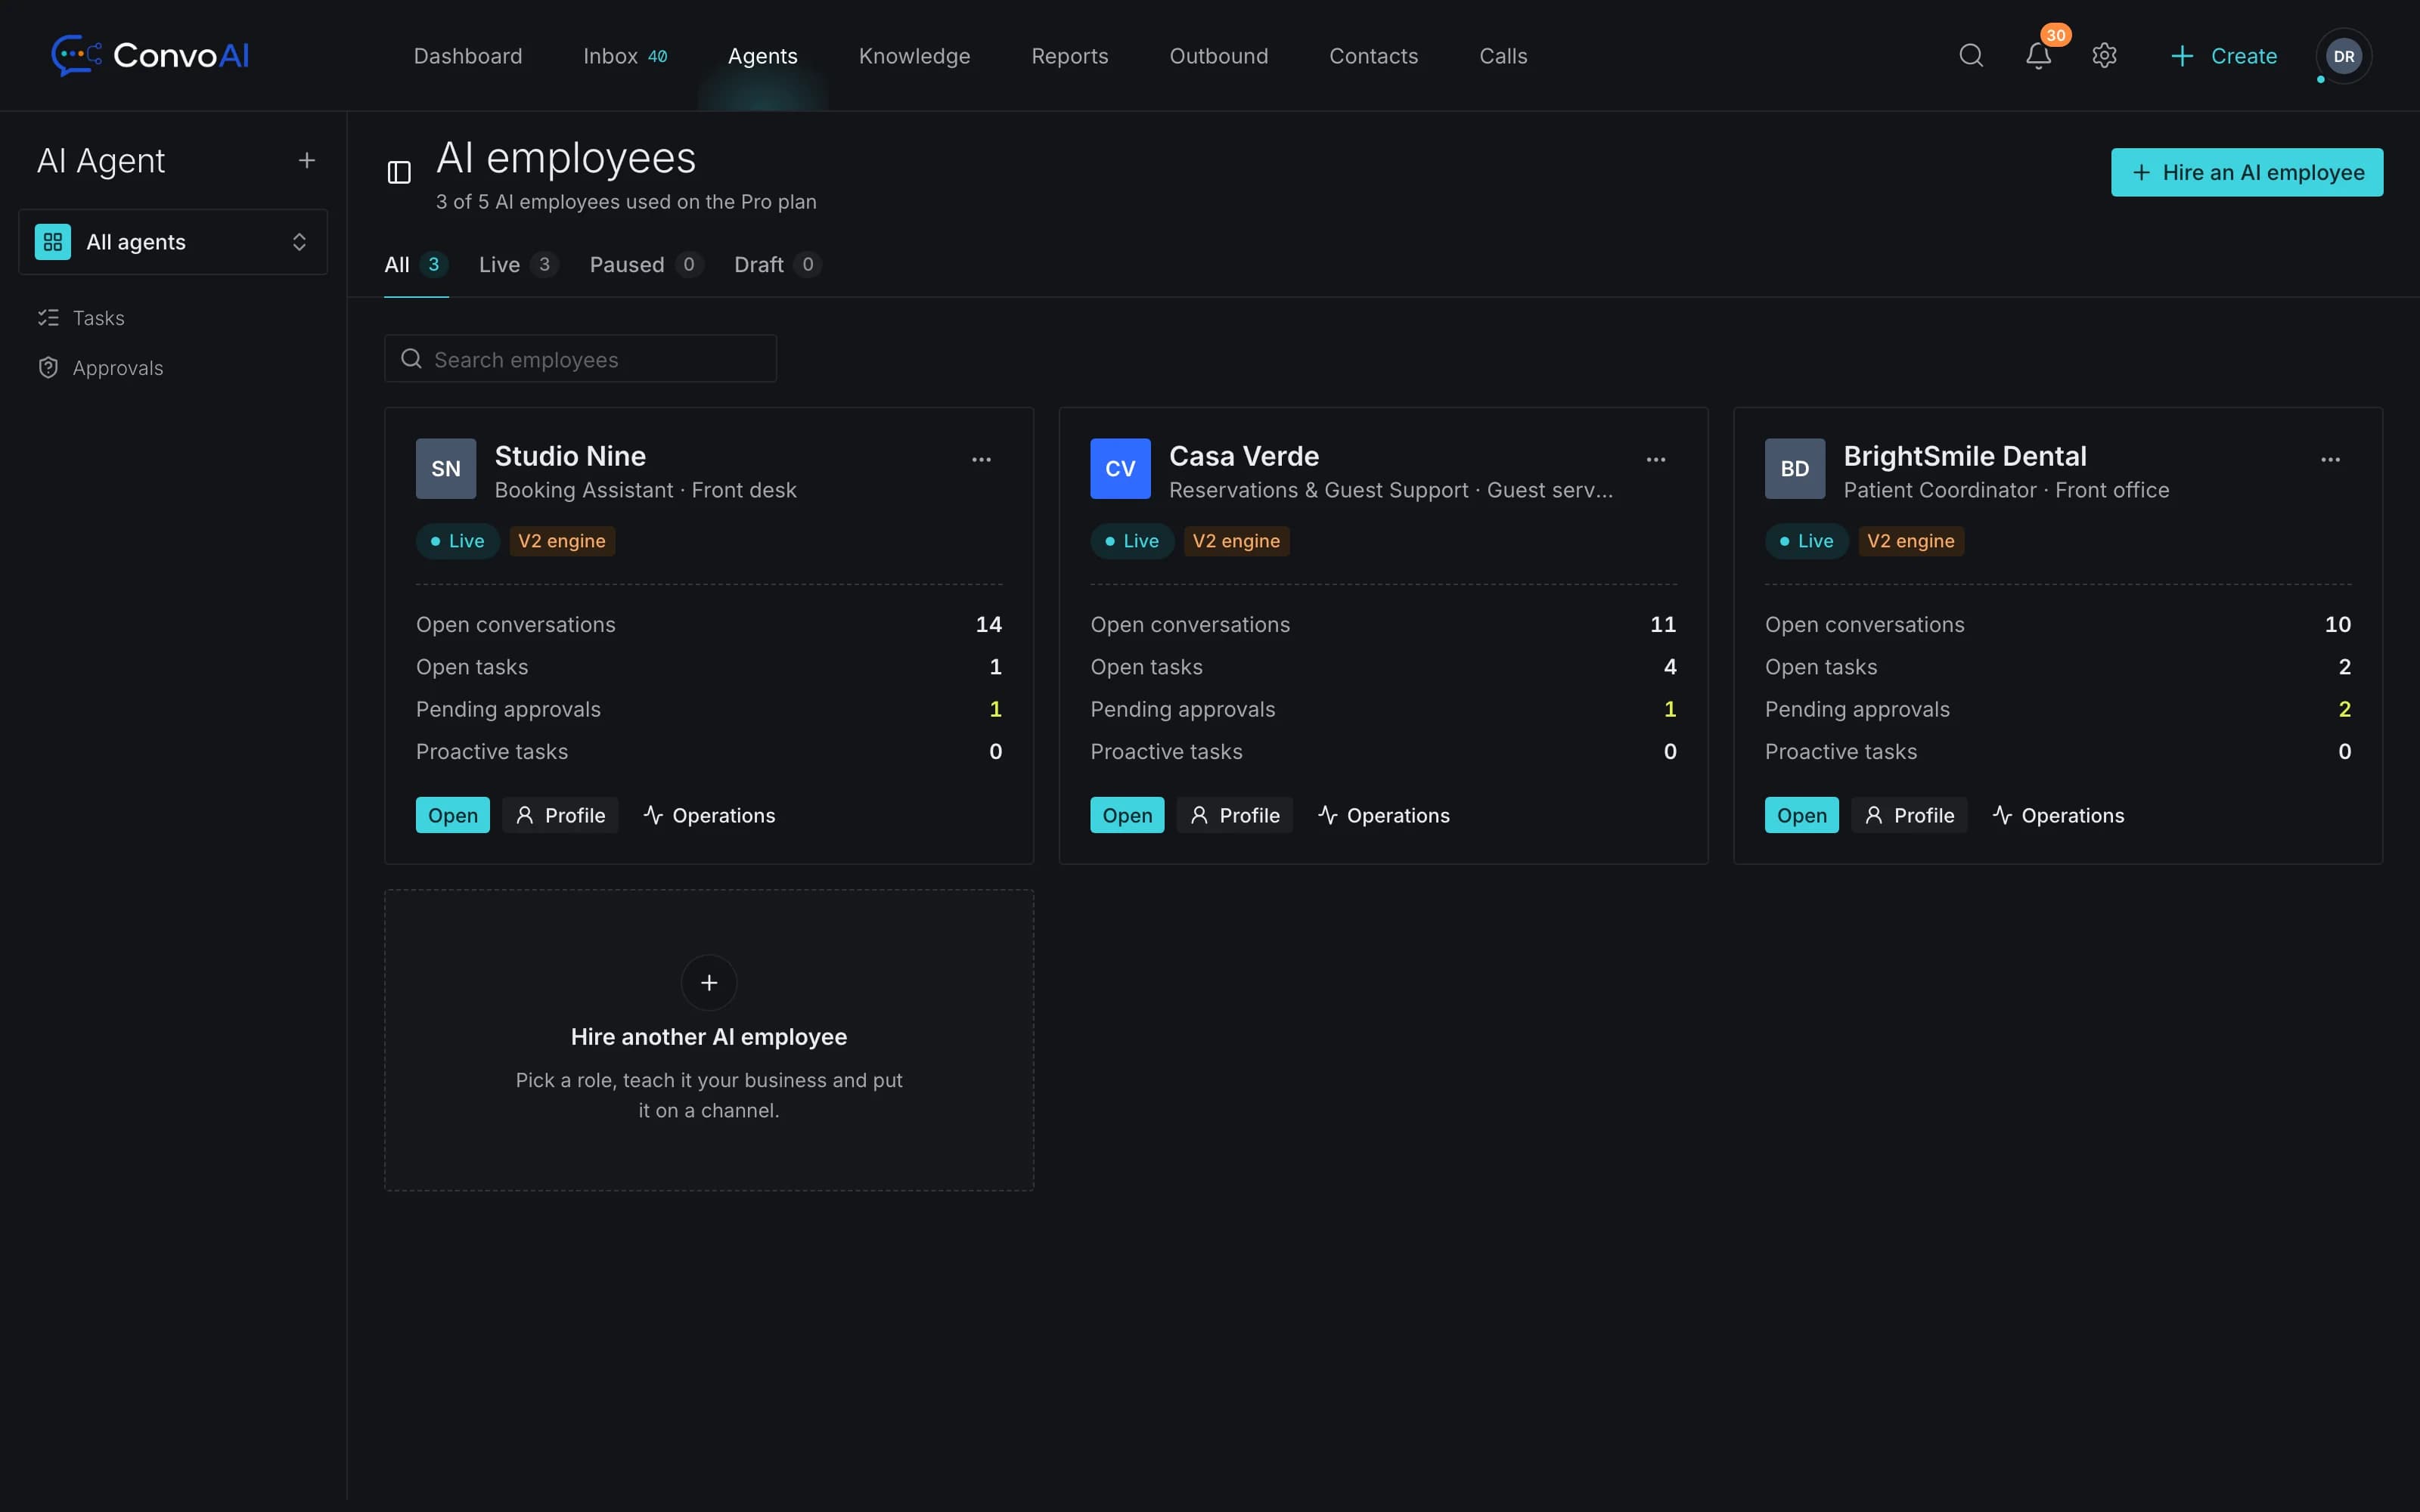Open Casa Verde more options menu
2420x1512 pixels.
tap(1656, 459)
